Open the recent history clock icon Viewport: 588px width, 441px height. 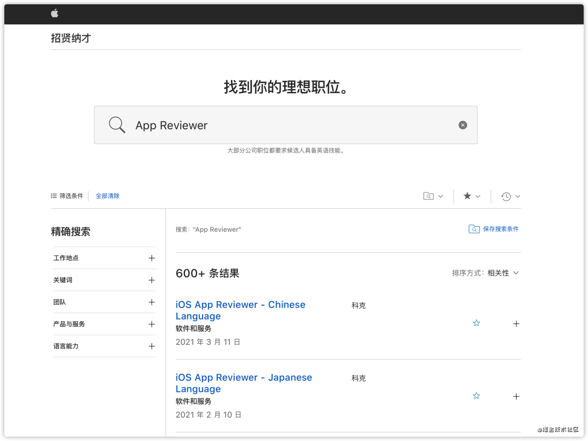tap(506, 196)
